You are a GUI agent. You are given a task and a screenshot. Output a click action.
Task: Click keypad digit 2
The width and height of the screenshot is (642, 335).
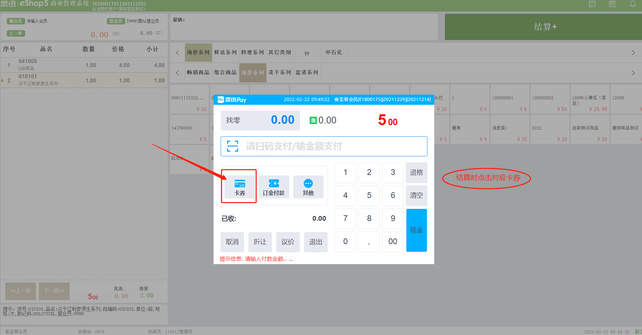click(369, 172)
